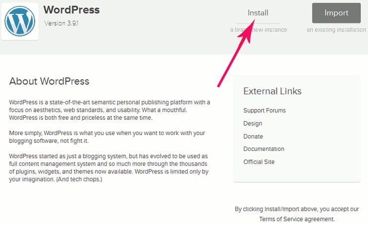Click the pink arrow annotation's head
The image size is (368, 225).
coord(248,30)
